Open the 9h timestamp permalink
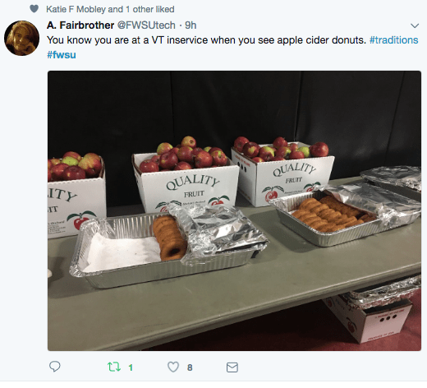 pos(191,25)
